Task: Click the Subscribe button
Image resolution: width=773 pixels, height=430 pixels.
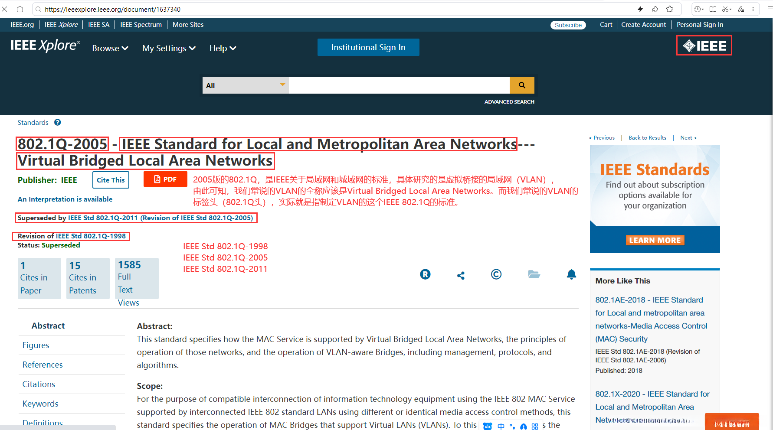Action: (568, 25)
